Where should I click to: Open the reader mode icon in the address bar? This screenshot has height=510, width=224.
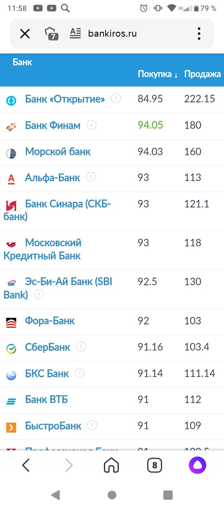(75, 33)
